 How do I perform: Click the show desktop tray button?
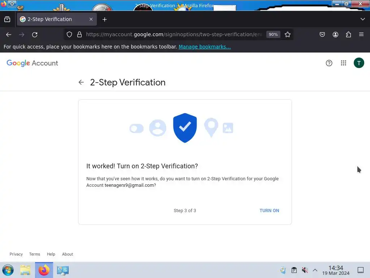point(361,270)
